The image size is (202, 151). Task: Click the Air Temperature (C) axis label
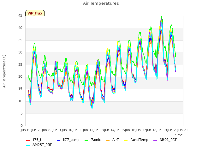tap(4, 71)
